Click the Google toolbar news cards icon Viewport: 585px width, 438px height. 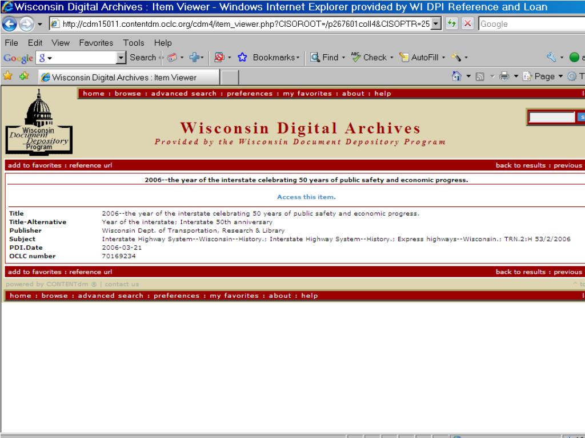pos(172,58)
